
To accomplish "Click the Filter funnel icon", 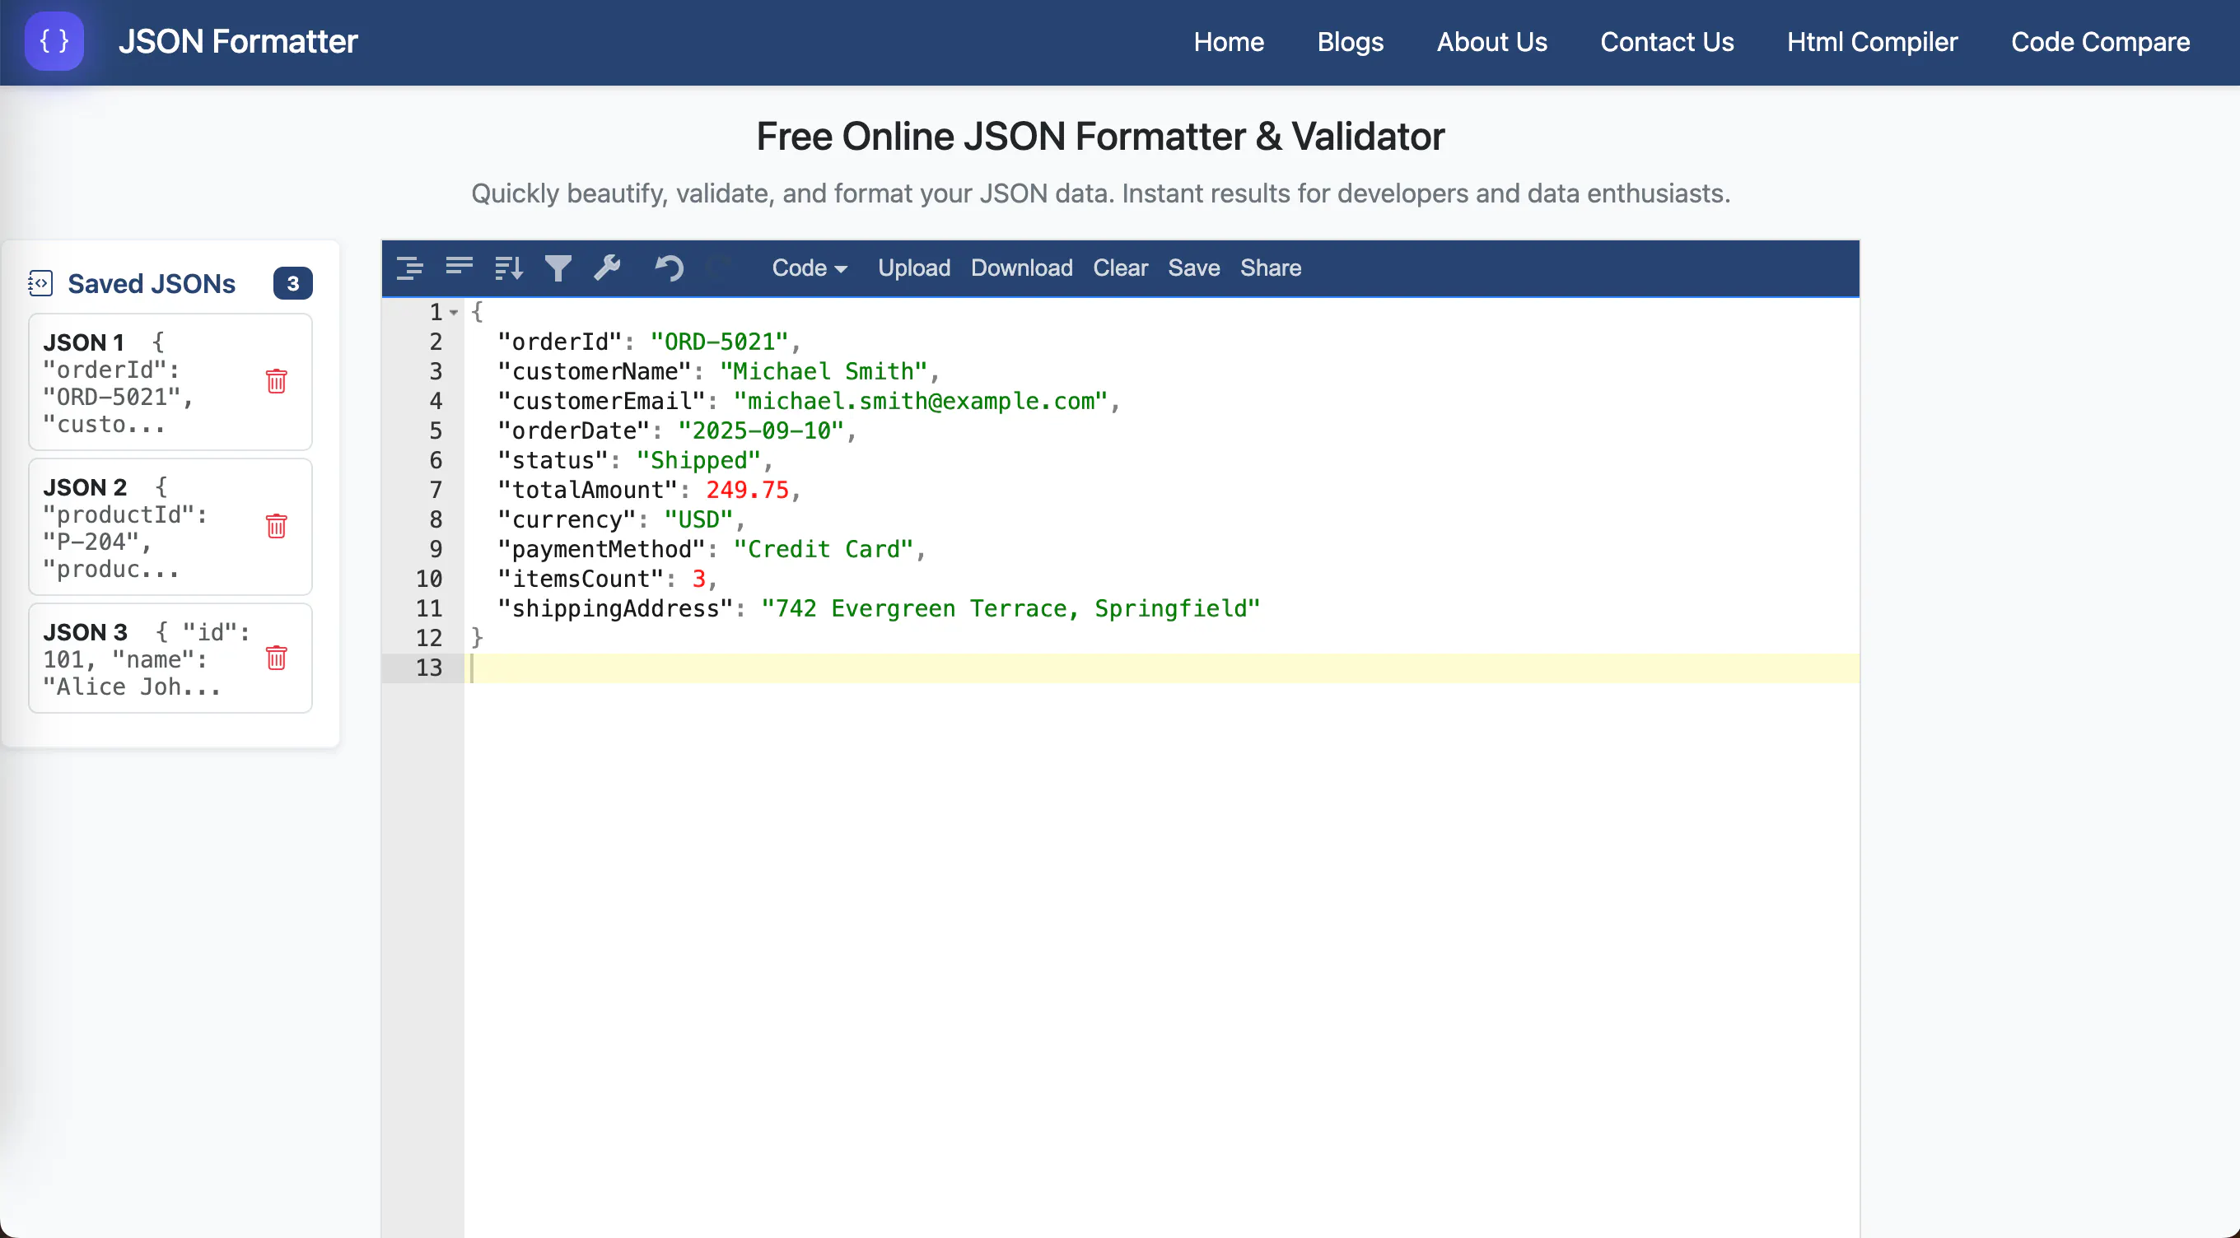I will [x=558, y=268].
